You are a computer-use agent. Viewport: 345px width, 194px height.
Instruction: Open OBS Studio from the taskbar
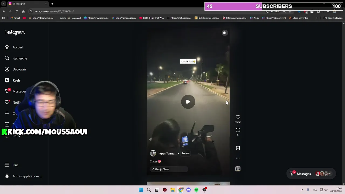coord(204,190)
